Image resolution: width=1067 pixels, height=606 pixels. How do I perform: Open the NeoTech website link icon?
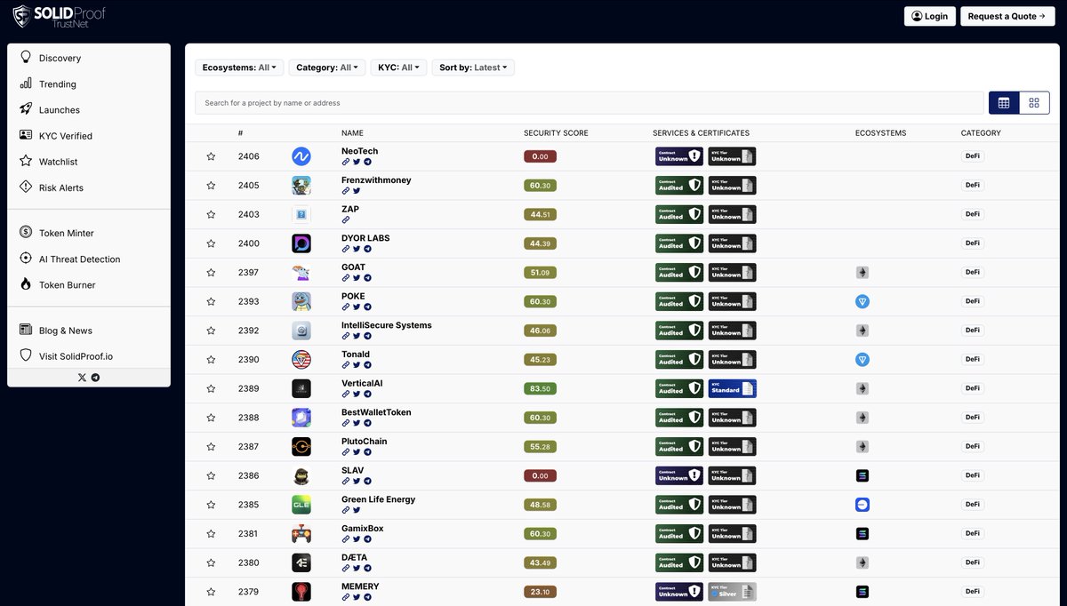pyautogui.click(x=346, y=162)
